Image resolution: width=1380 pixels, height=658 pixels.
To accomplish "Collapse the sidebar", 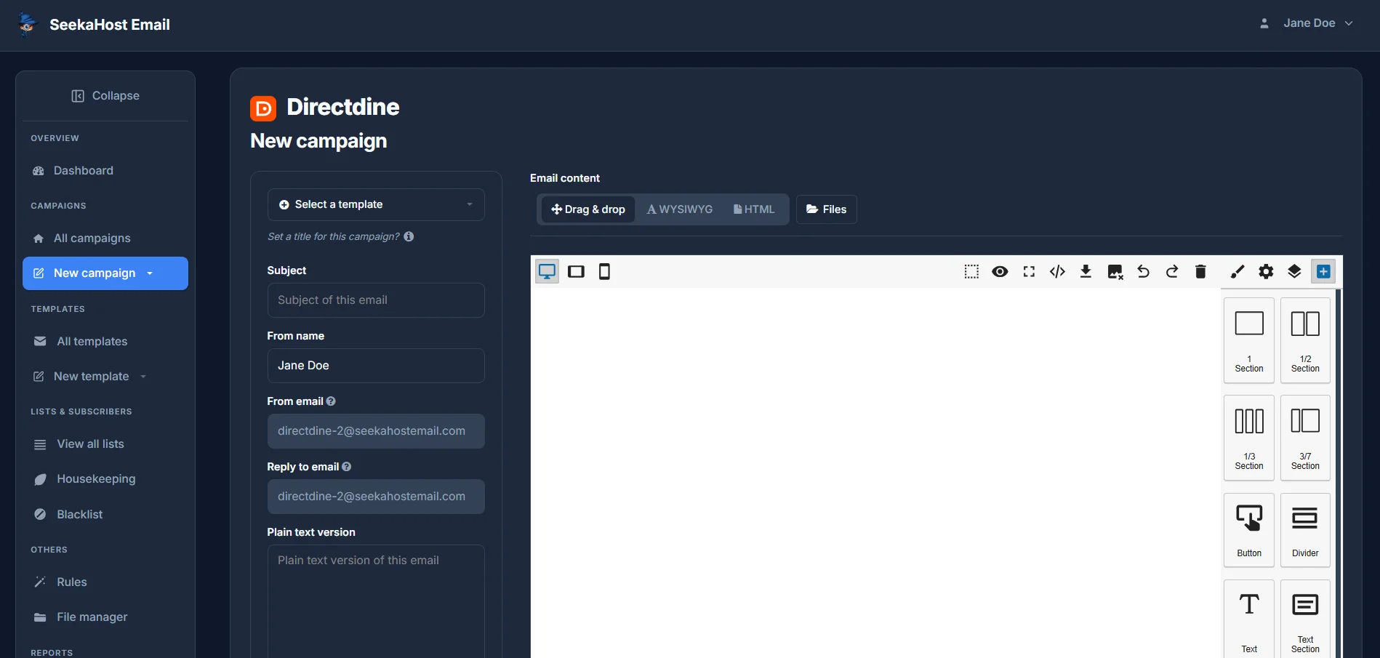I will (x=105, y=96).
